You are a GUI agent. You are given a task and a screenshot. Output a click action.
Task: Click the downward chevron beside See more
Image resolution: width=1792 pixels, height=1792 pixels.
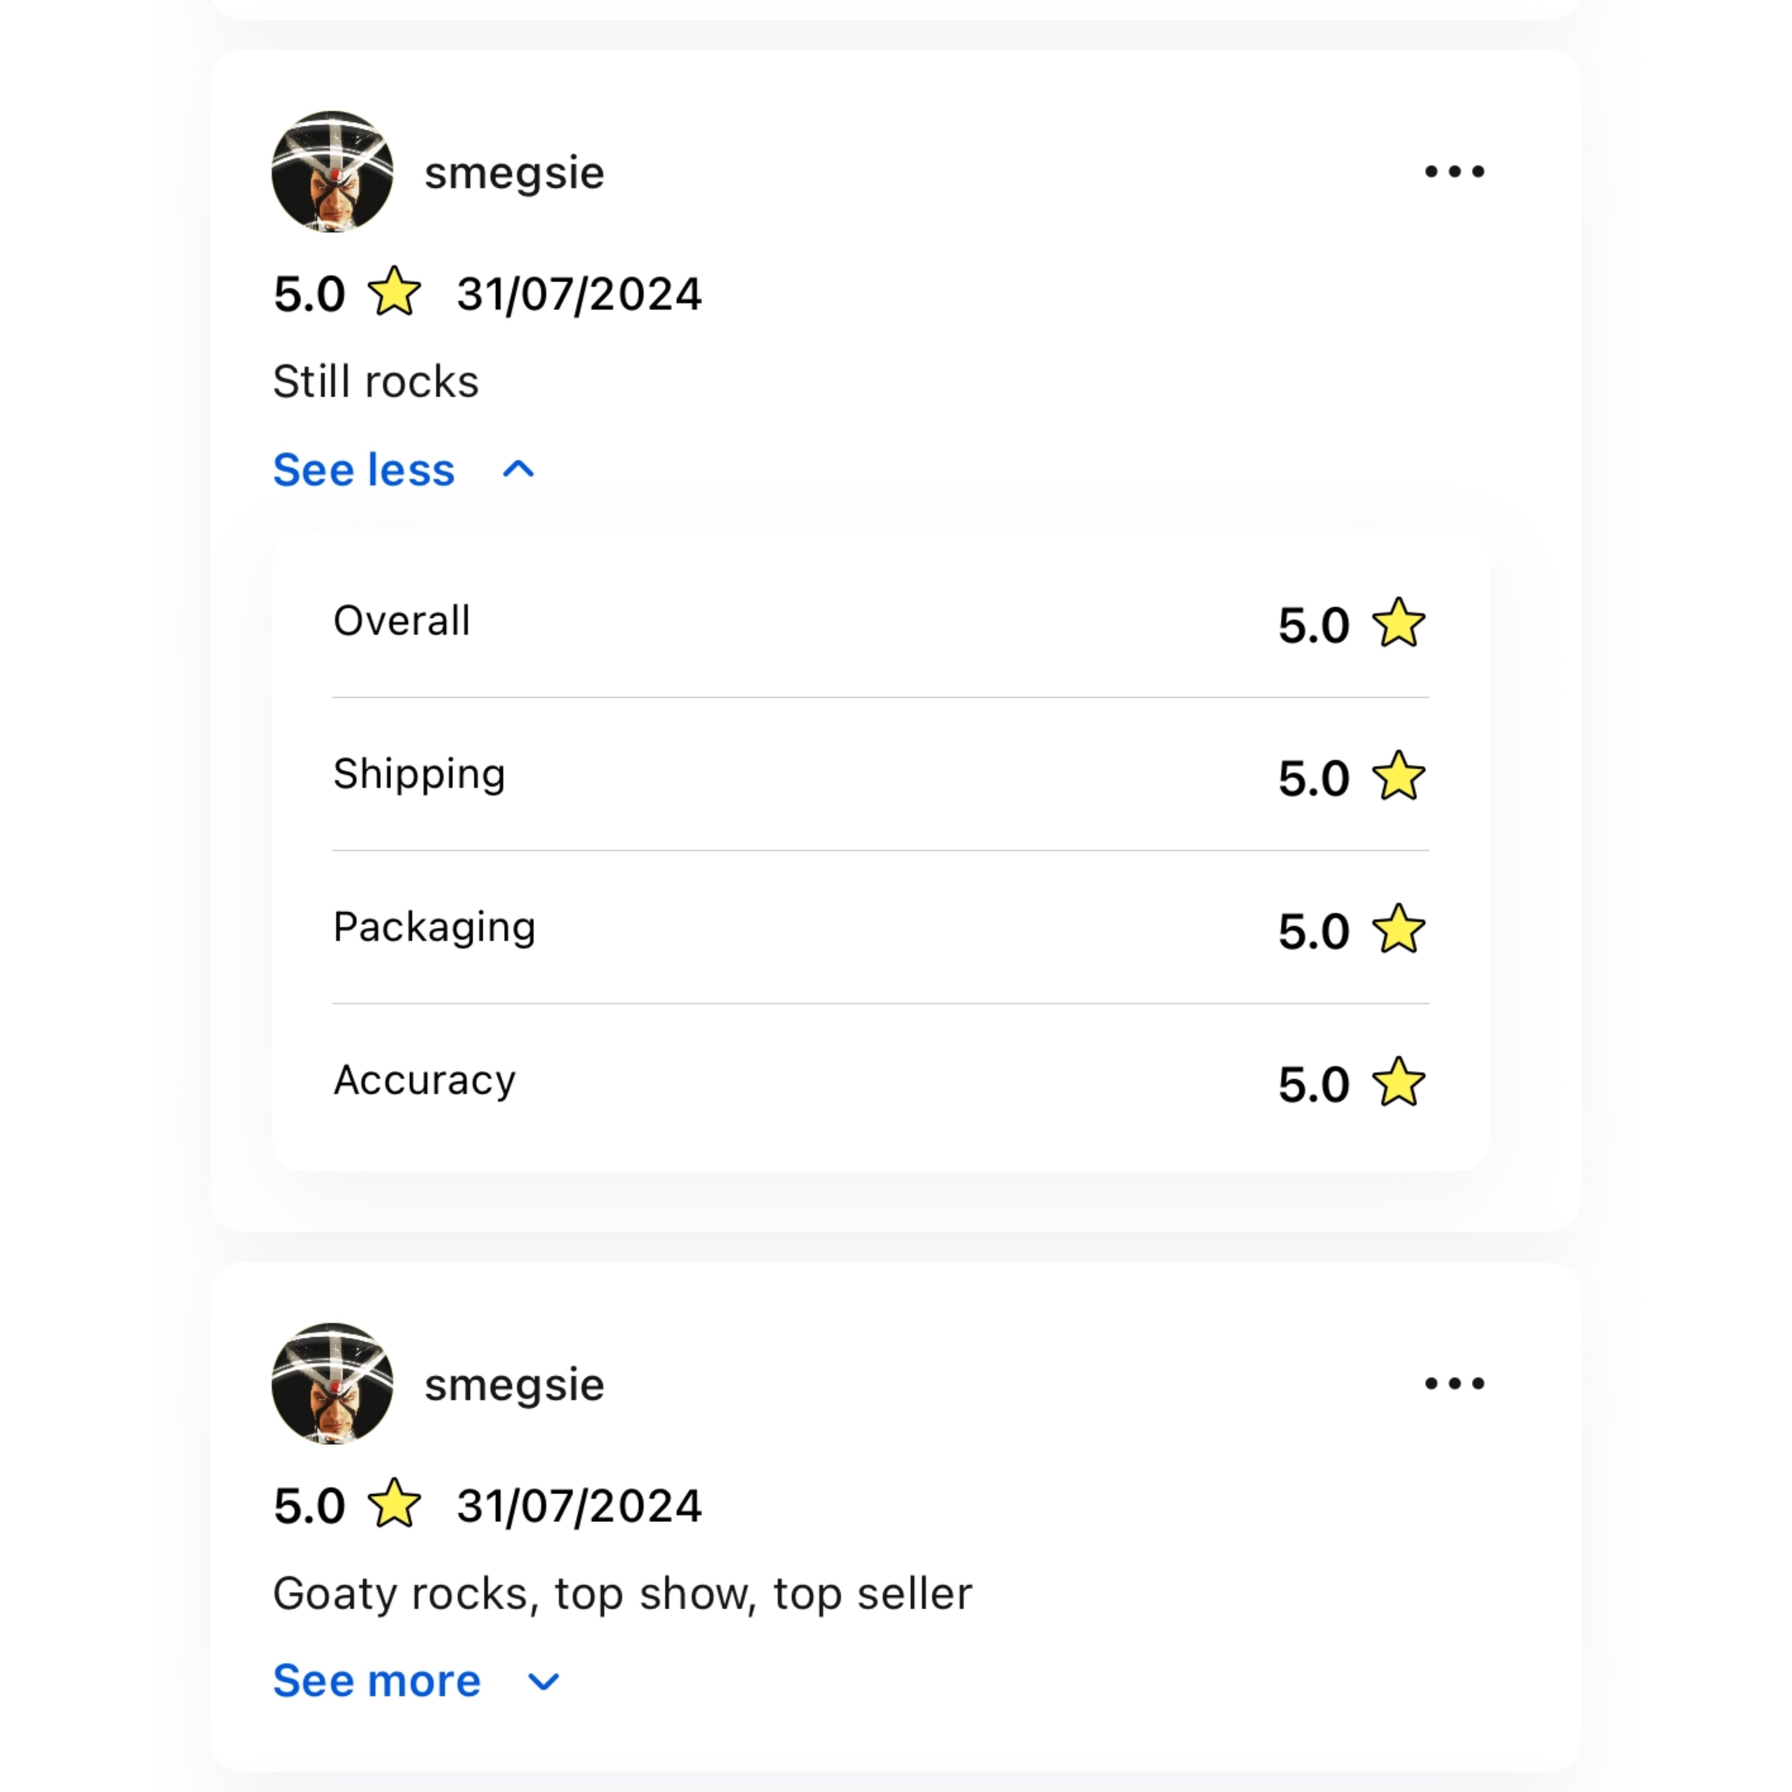[x=544, y=1682]
